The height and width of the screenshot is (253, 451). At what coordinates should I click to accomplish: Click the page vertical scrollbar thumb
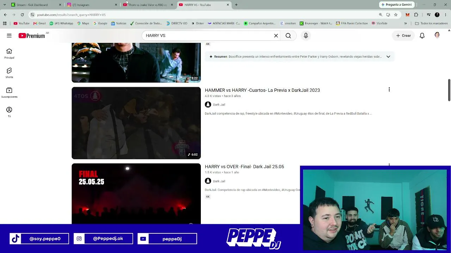449,90
